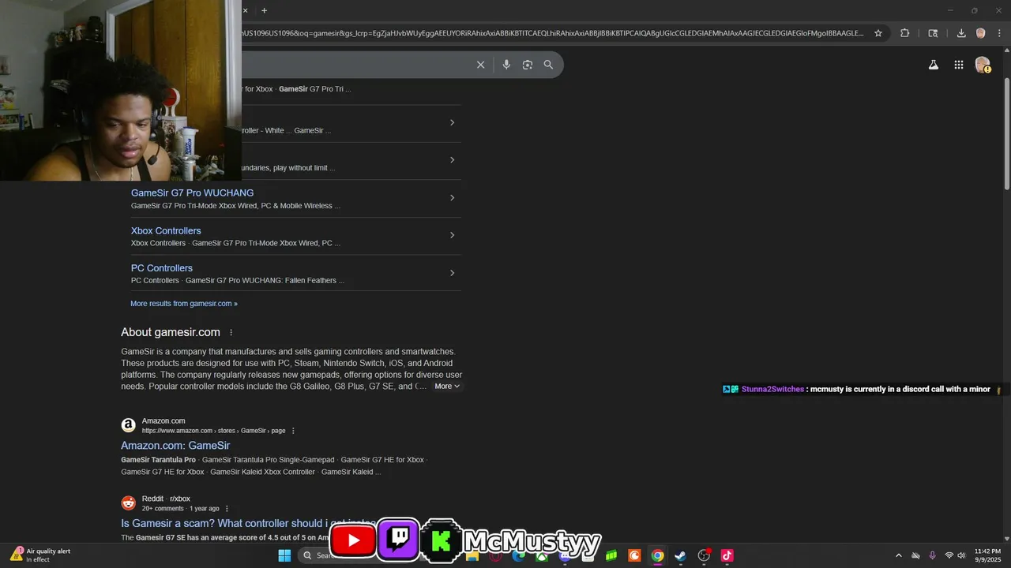Viewport: 1011px width, 568px height.
Task: Open Amazon.com result three-dot options
Action: [293, 431]
